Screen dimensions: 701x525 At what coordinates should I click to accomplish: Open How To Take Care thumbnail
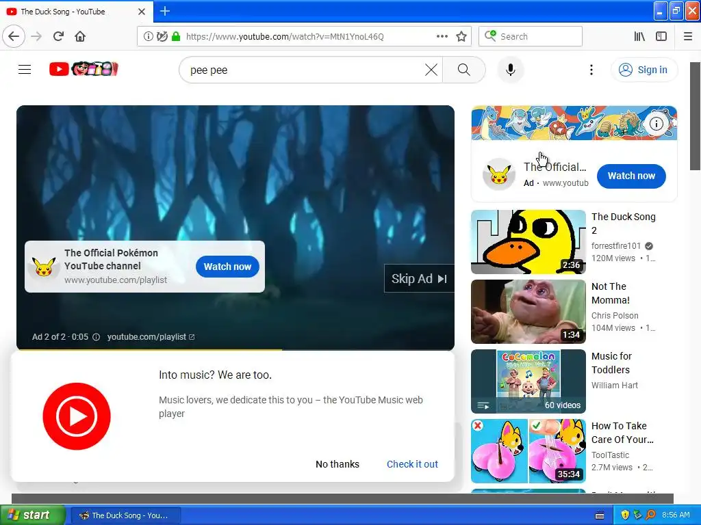(528, 451)
